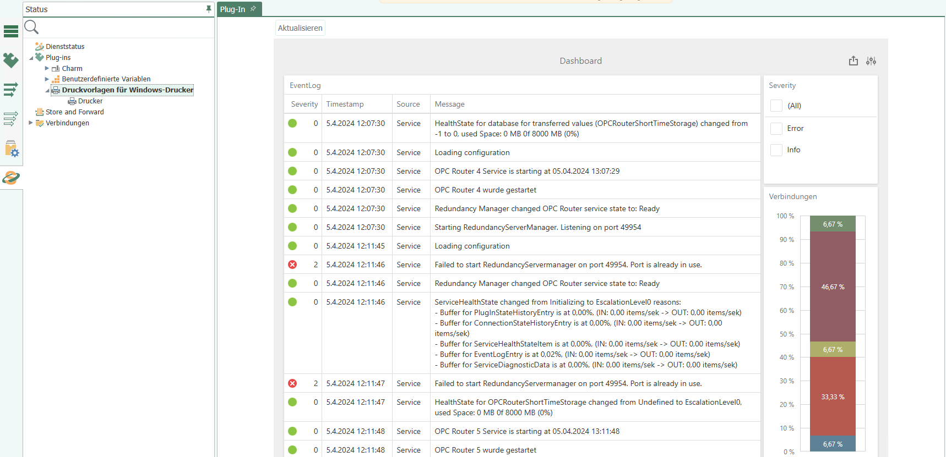The height and width of the screenshot is (457, 946).
Task: Click the magnifying glass search icon
Action: tap(31, 27)
